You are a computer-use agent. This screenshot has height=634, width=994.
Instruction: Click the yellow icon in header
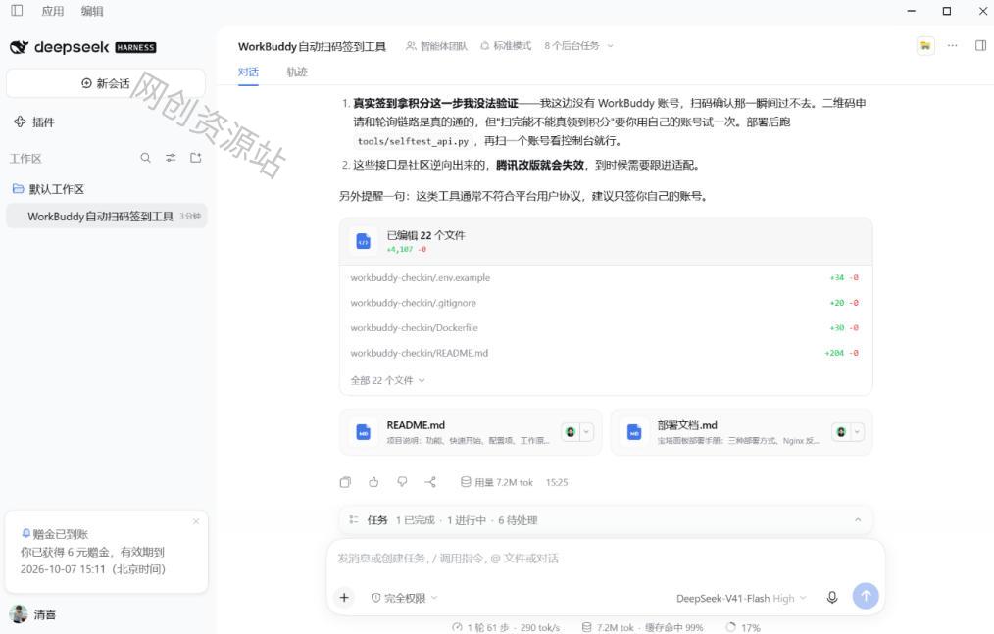925,46
